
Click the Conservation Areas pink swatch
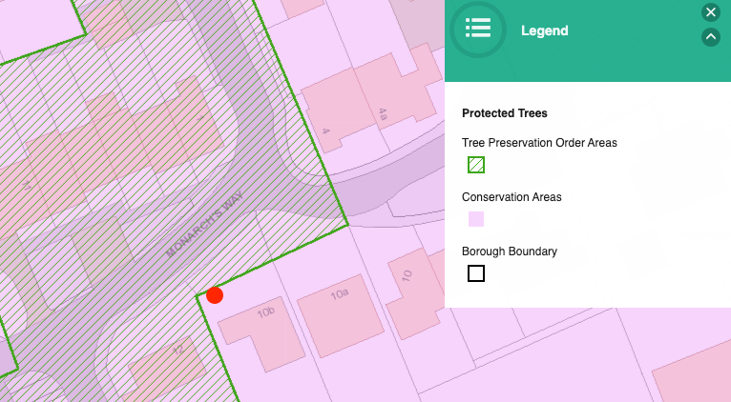coord(476,219)
